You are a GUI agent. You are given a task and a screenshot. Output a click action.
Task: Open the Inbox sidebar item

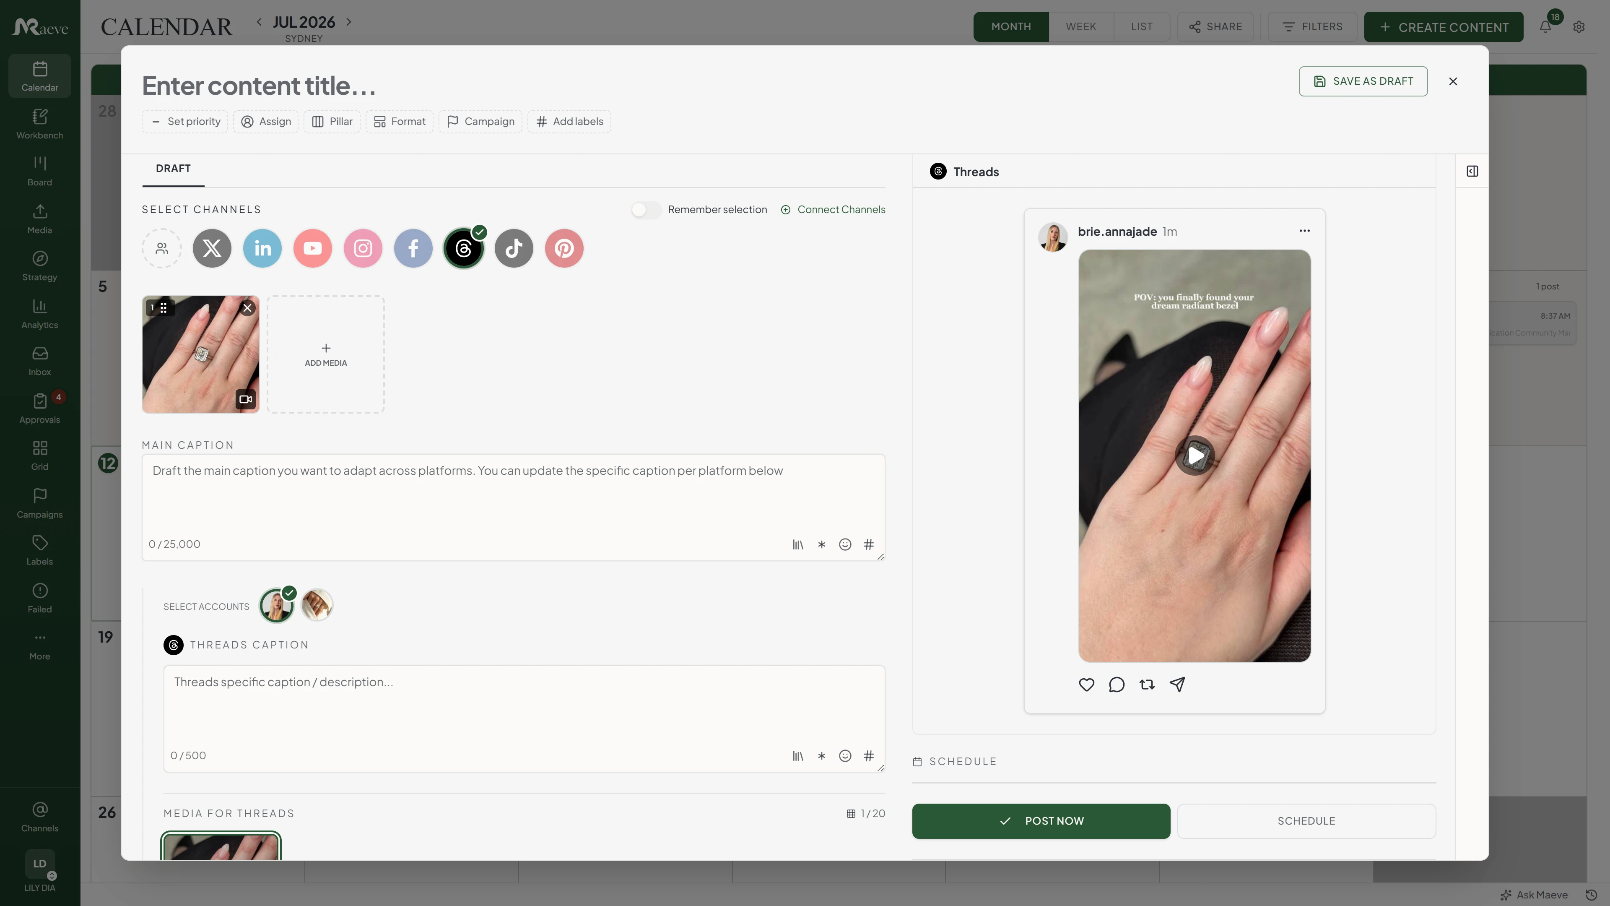39,361
